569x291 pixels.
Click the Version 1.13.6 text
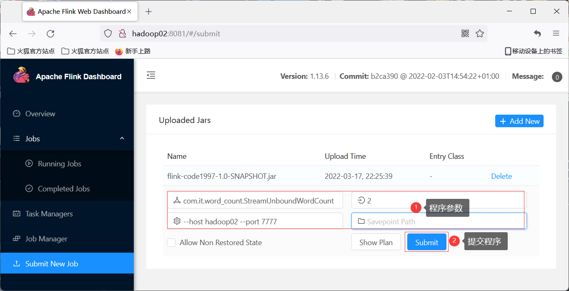(304, 76)
